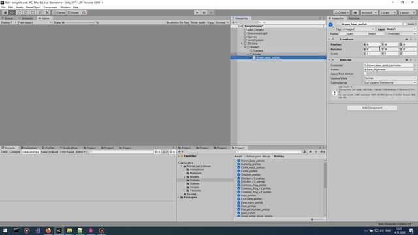Click the prefab Select button
The image size is (418, 235).
pyautogui.click(x=372, y=33)
